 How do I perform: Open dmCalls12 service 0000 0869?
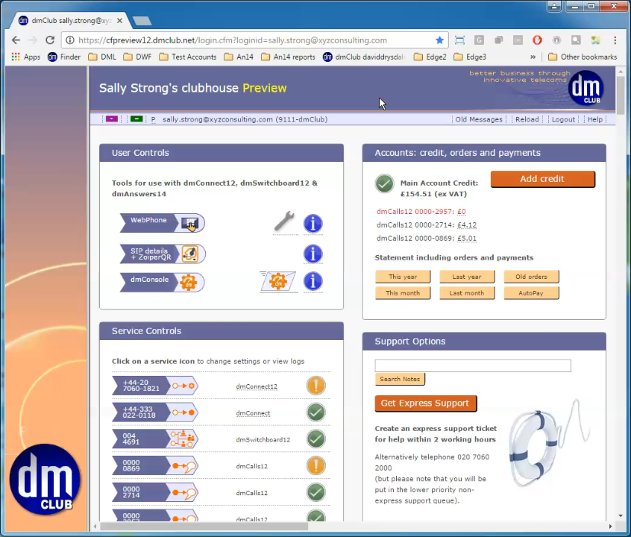click(155, 465)
